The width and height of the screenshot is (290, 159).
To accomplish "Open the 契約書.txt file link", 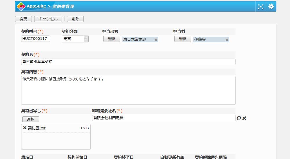I will [37, 128].
